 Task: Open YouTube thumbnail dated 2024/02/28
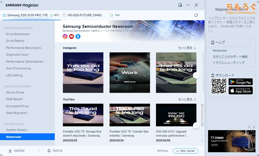pyautogui.click(x=83, y=115)
